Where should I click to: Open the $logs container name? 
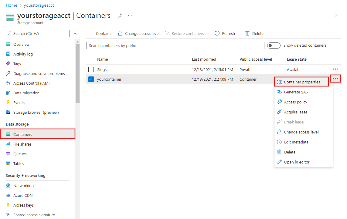coord(102,69)
